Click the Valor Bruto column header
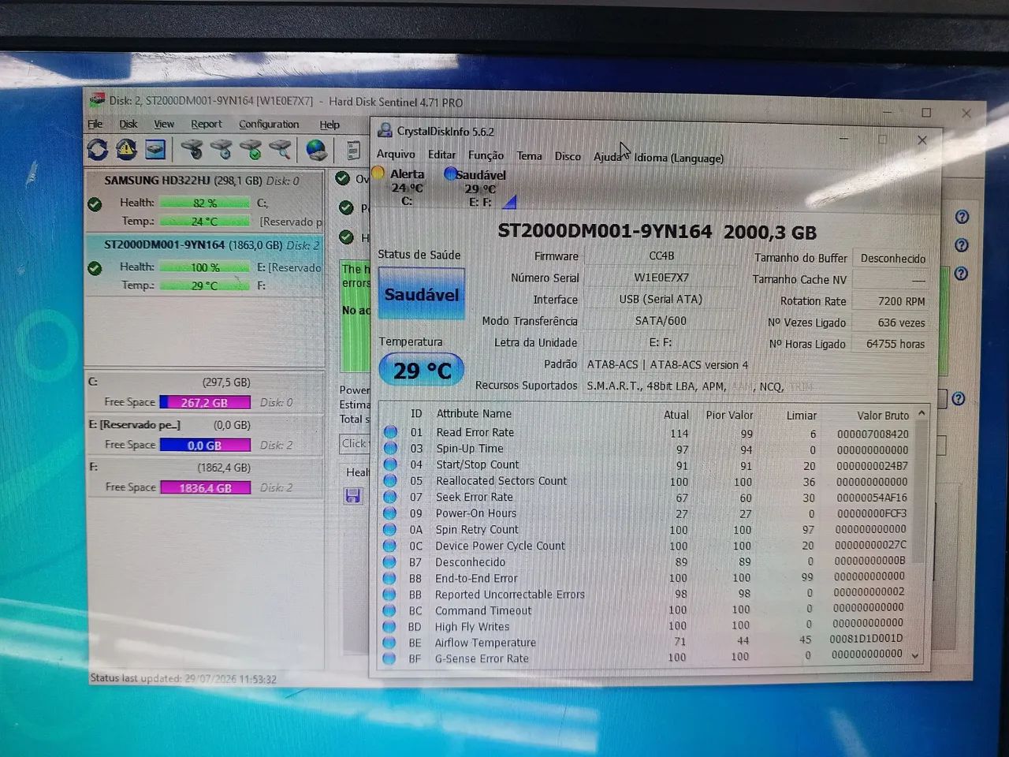 click(883, 416)
